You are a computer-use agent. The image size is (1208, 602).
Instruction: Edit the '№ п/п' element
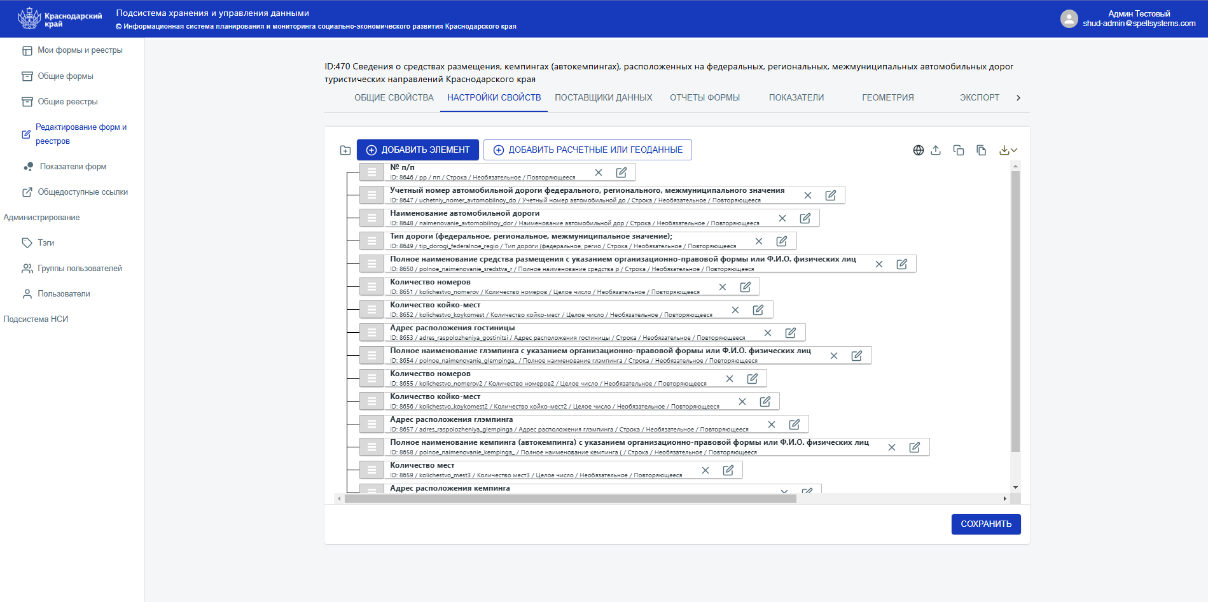[621, 172]
